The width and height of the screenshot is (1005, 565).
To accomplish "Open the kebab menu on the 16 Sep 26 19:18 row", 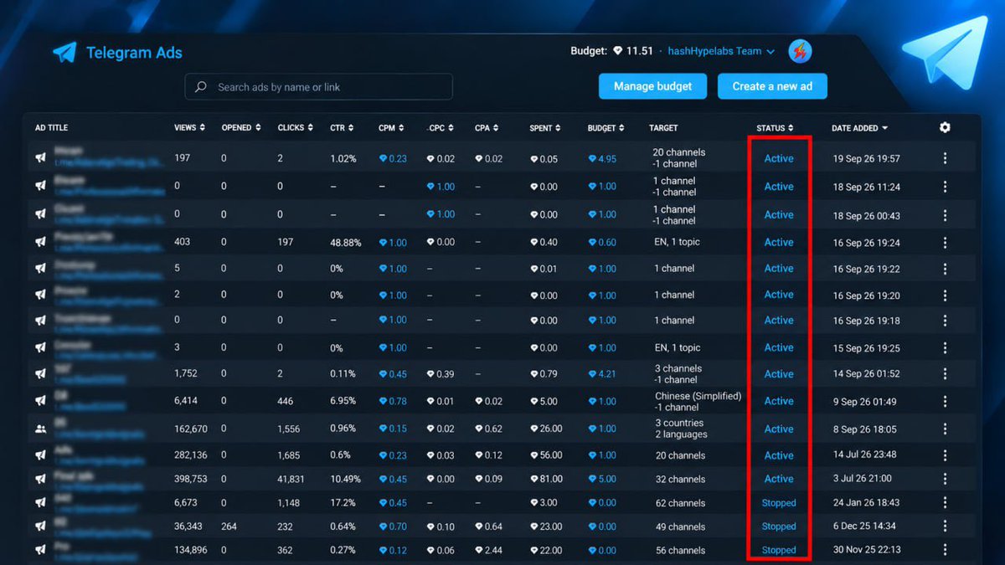I will [x=945, y=321].
